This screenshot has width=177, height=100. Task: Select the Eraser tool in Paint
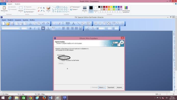click(x=39, y=11)
